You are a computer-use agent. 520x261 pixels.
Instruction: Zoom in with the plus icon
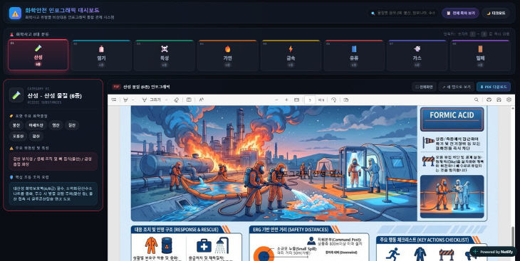(x=286, y=100)
